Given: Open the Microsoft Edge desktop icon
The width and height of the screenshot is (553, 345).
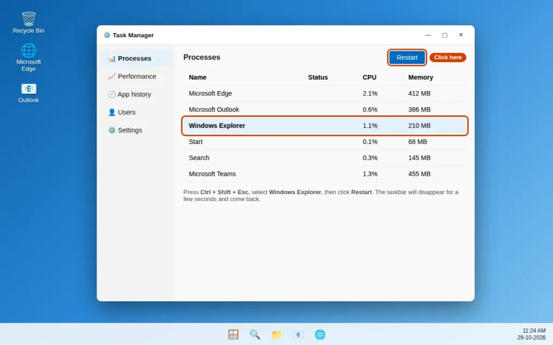Looking at the screenshot, I should click(29, 57).
